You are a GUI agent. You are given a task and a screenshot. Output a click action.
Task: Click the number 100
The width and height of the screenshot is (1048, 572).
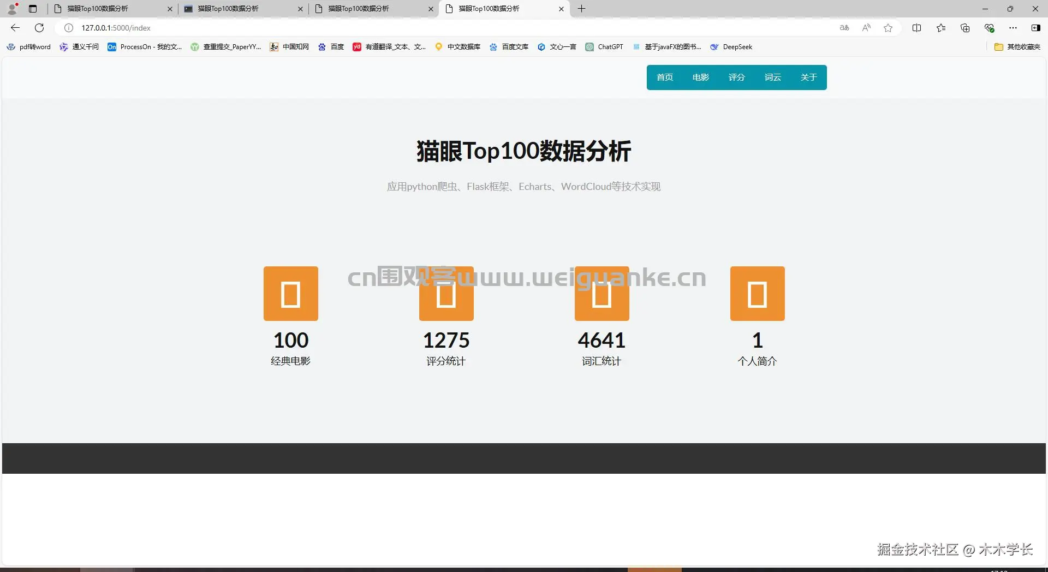click(291, 341)
